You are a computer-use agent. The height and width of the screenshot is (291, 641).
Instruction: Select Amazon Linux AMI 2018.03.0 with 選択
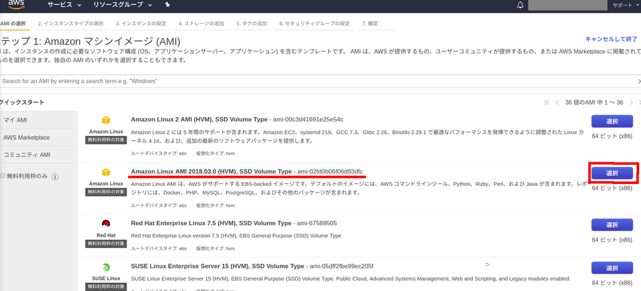[612, 173]
